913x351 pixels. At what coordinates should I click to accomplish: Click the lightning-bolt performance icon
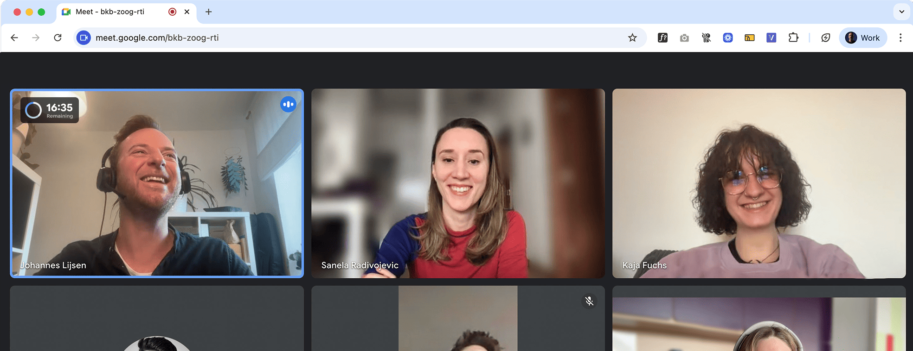pyautogui.click(x=825, y=38)
